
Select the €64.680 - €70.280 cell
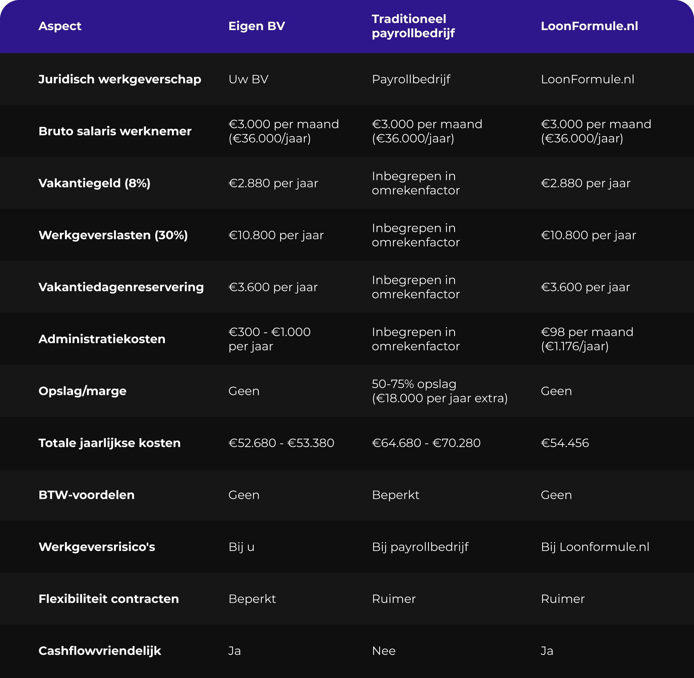426,443
